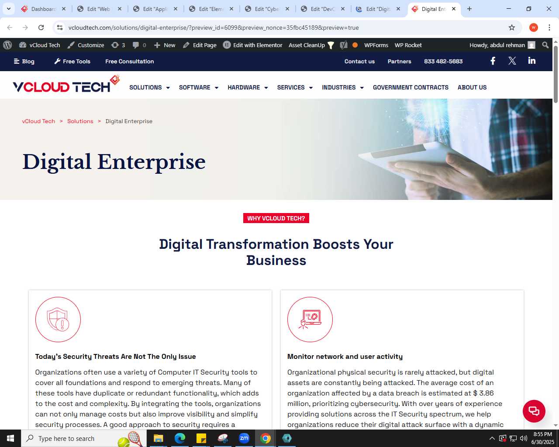Click the Yoast SEO icon

[344, 45]
